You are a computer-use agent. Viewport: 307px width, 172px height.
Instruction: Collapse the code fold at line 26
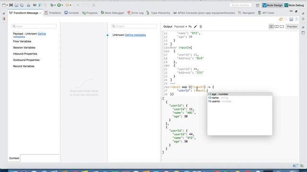(x=169, y=87)
